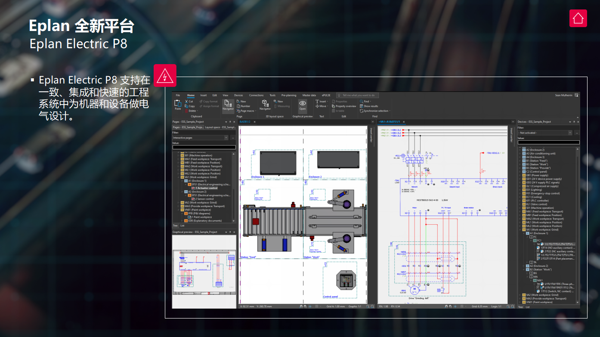
Task: Click the Show results icon
Action: [x=361, y=106]
